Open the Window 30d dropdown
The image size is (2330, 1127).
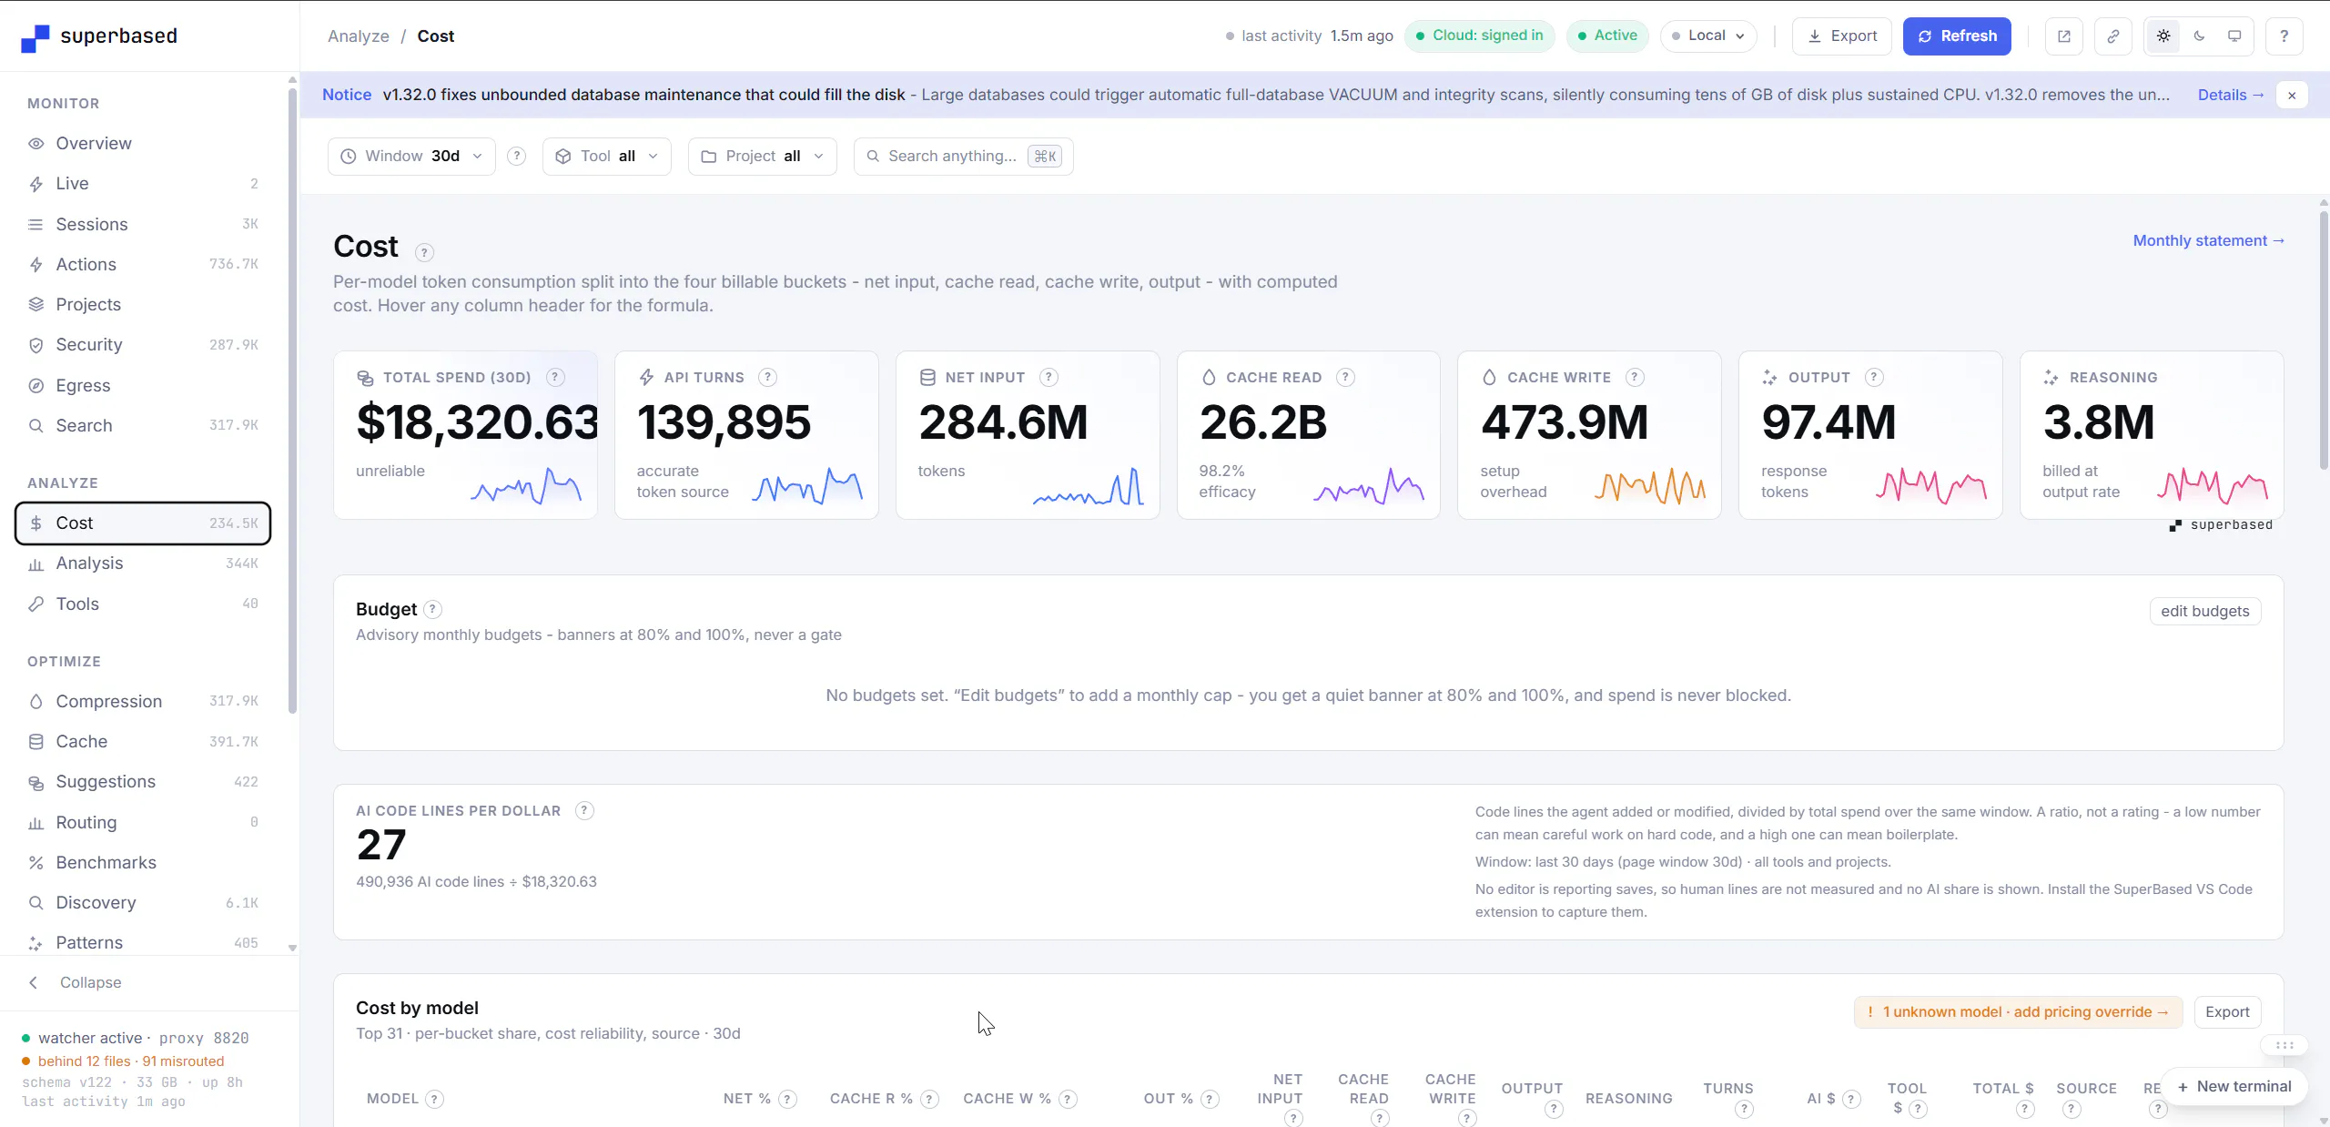411,156
